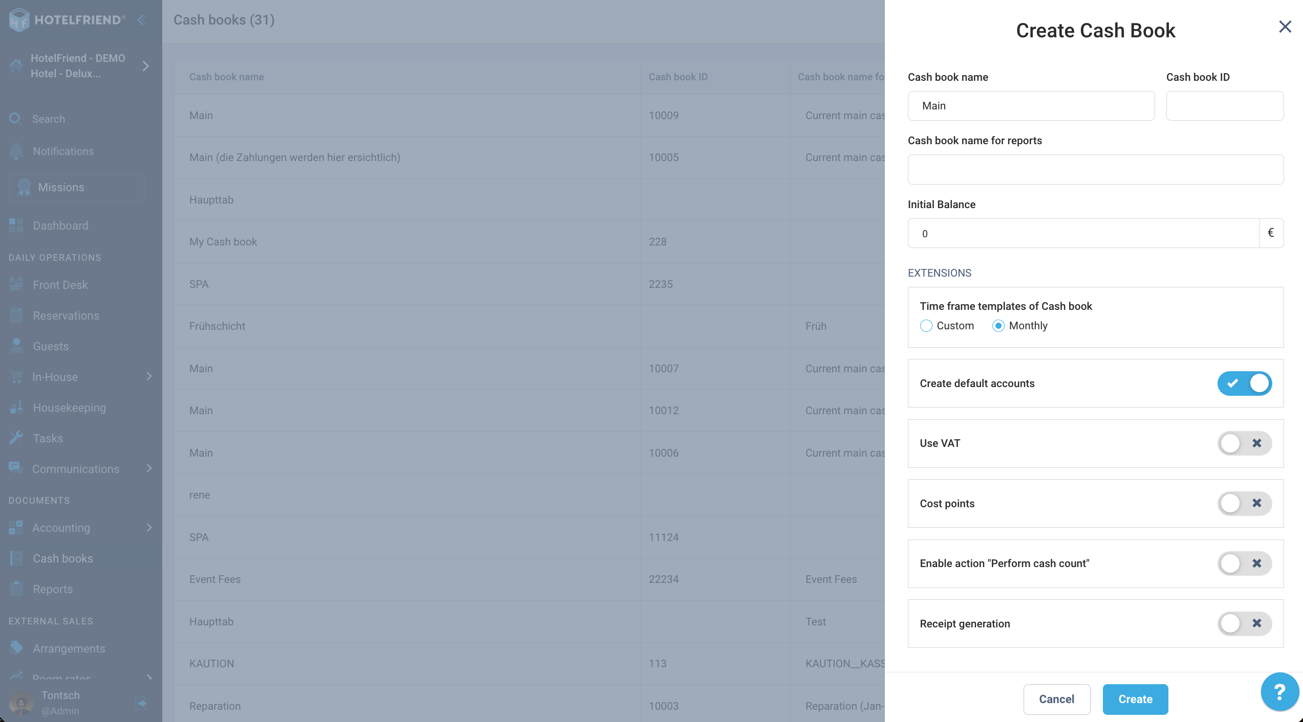Enable the Cost points toggle
The width and height of the screenshot is (1303, 722).
[x=1244, y=504]
